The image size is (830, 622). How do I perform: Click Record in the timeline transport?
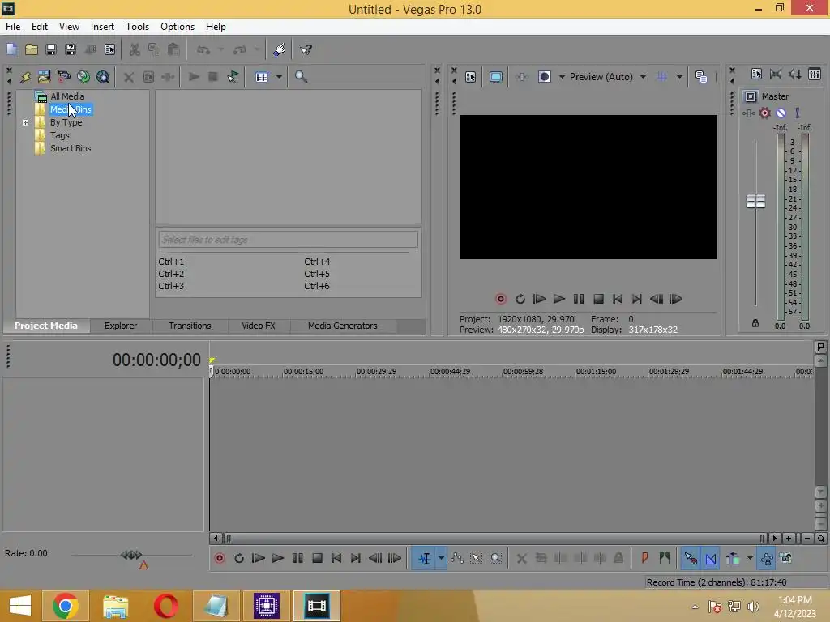click(x=220, y=558)
